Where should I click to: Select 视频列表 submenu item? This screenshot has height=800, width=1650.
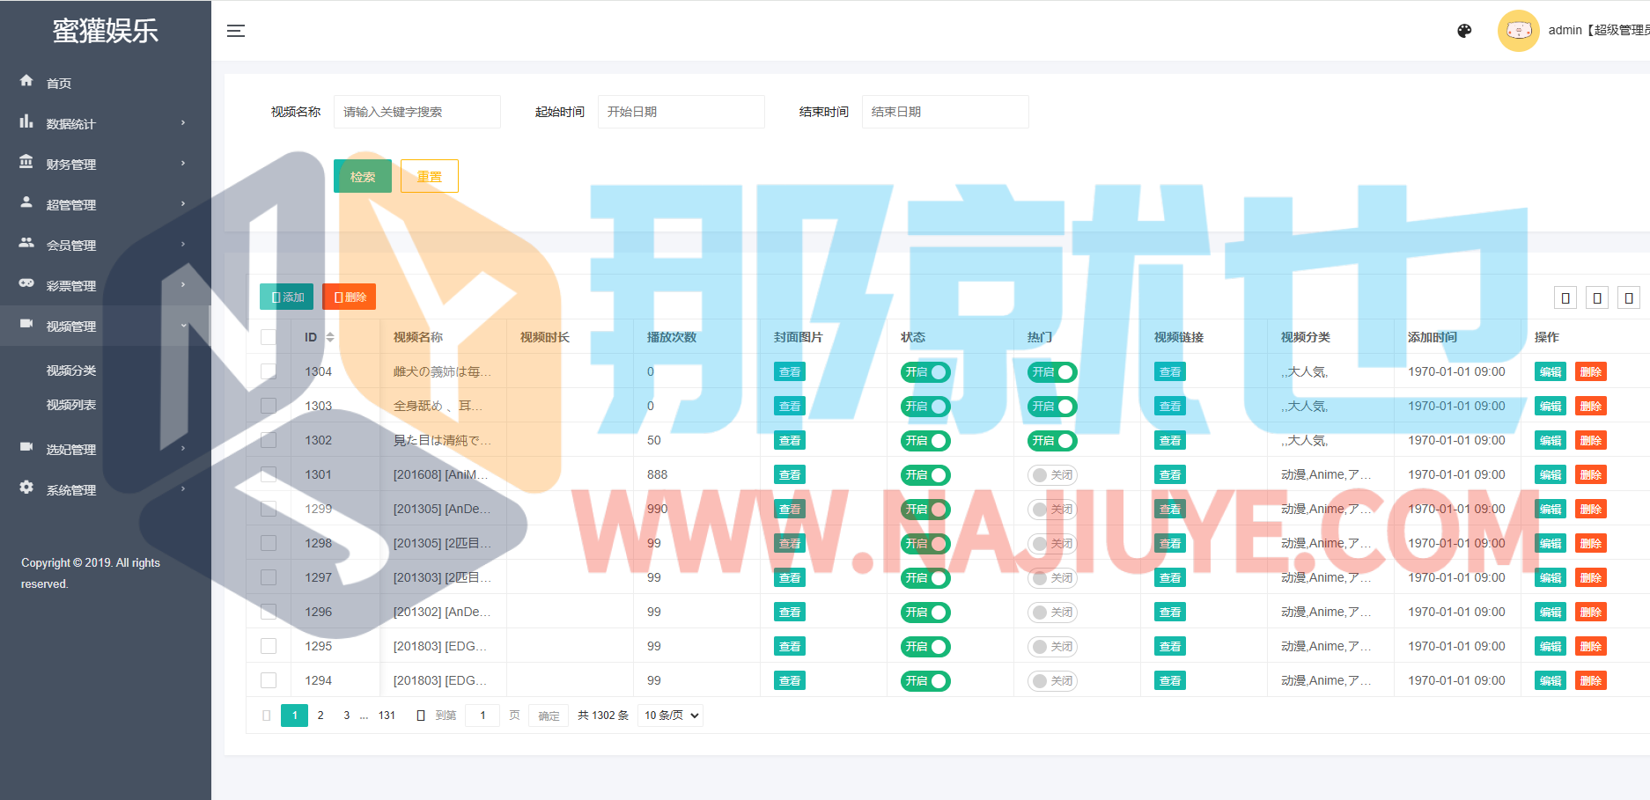(x=71, y=405)
